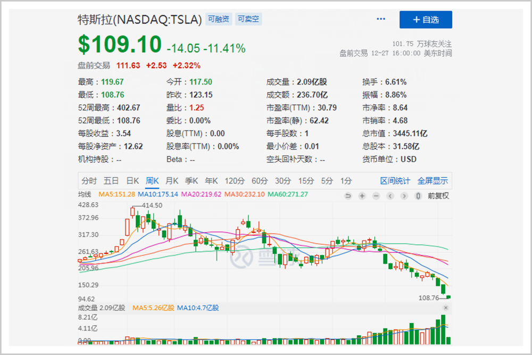This screenshot has width=532, height=355.
Task: Click the current price $109.10
Action: tap(120, 45)
